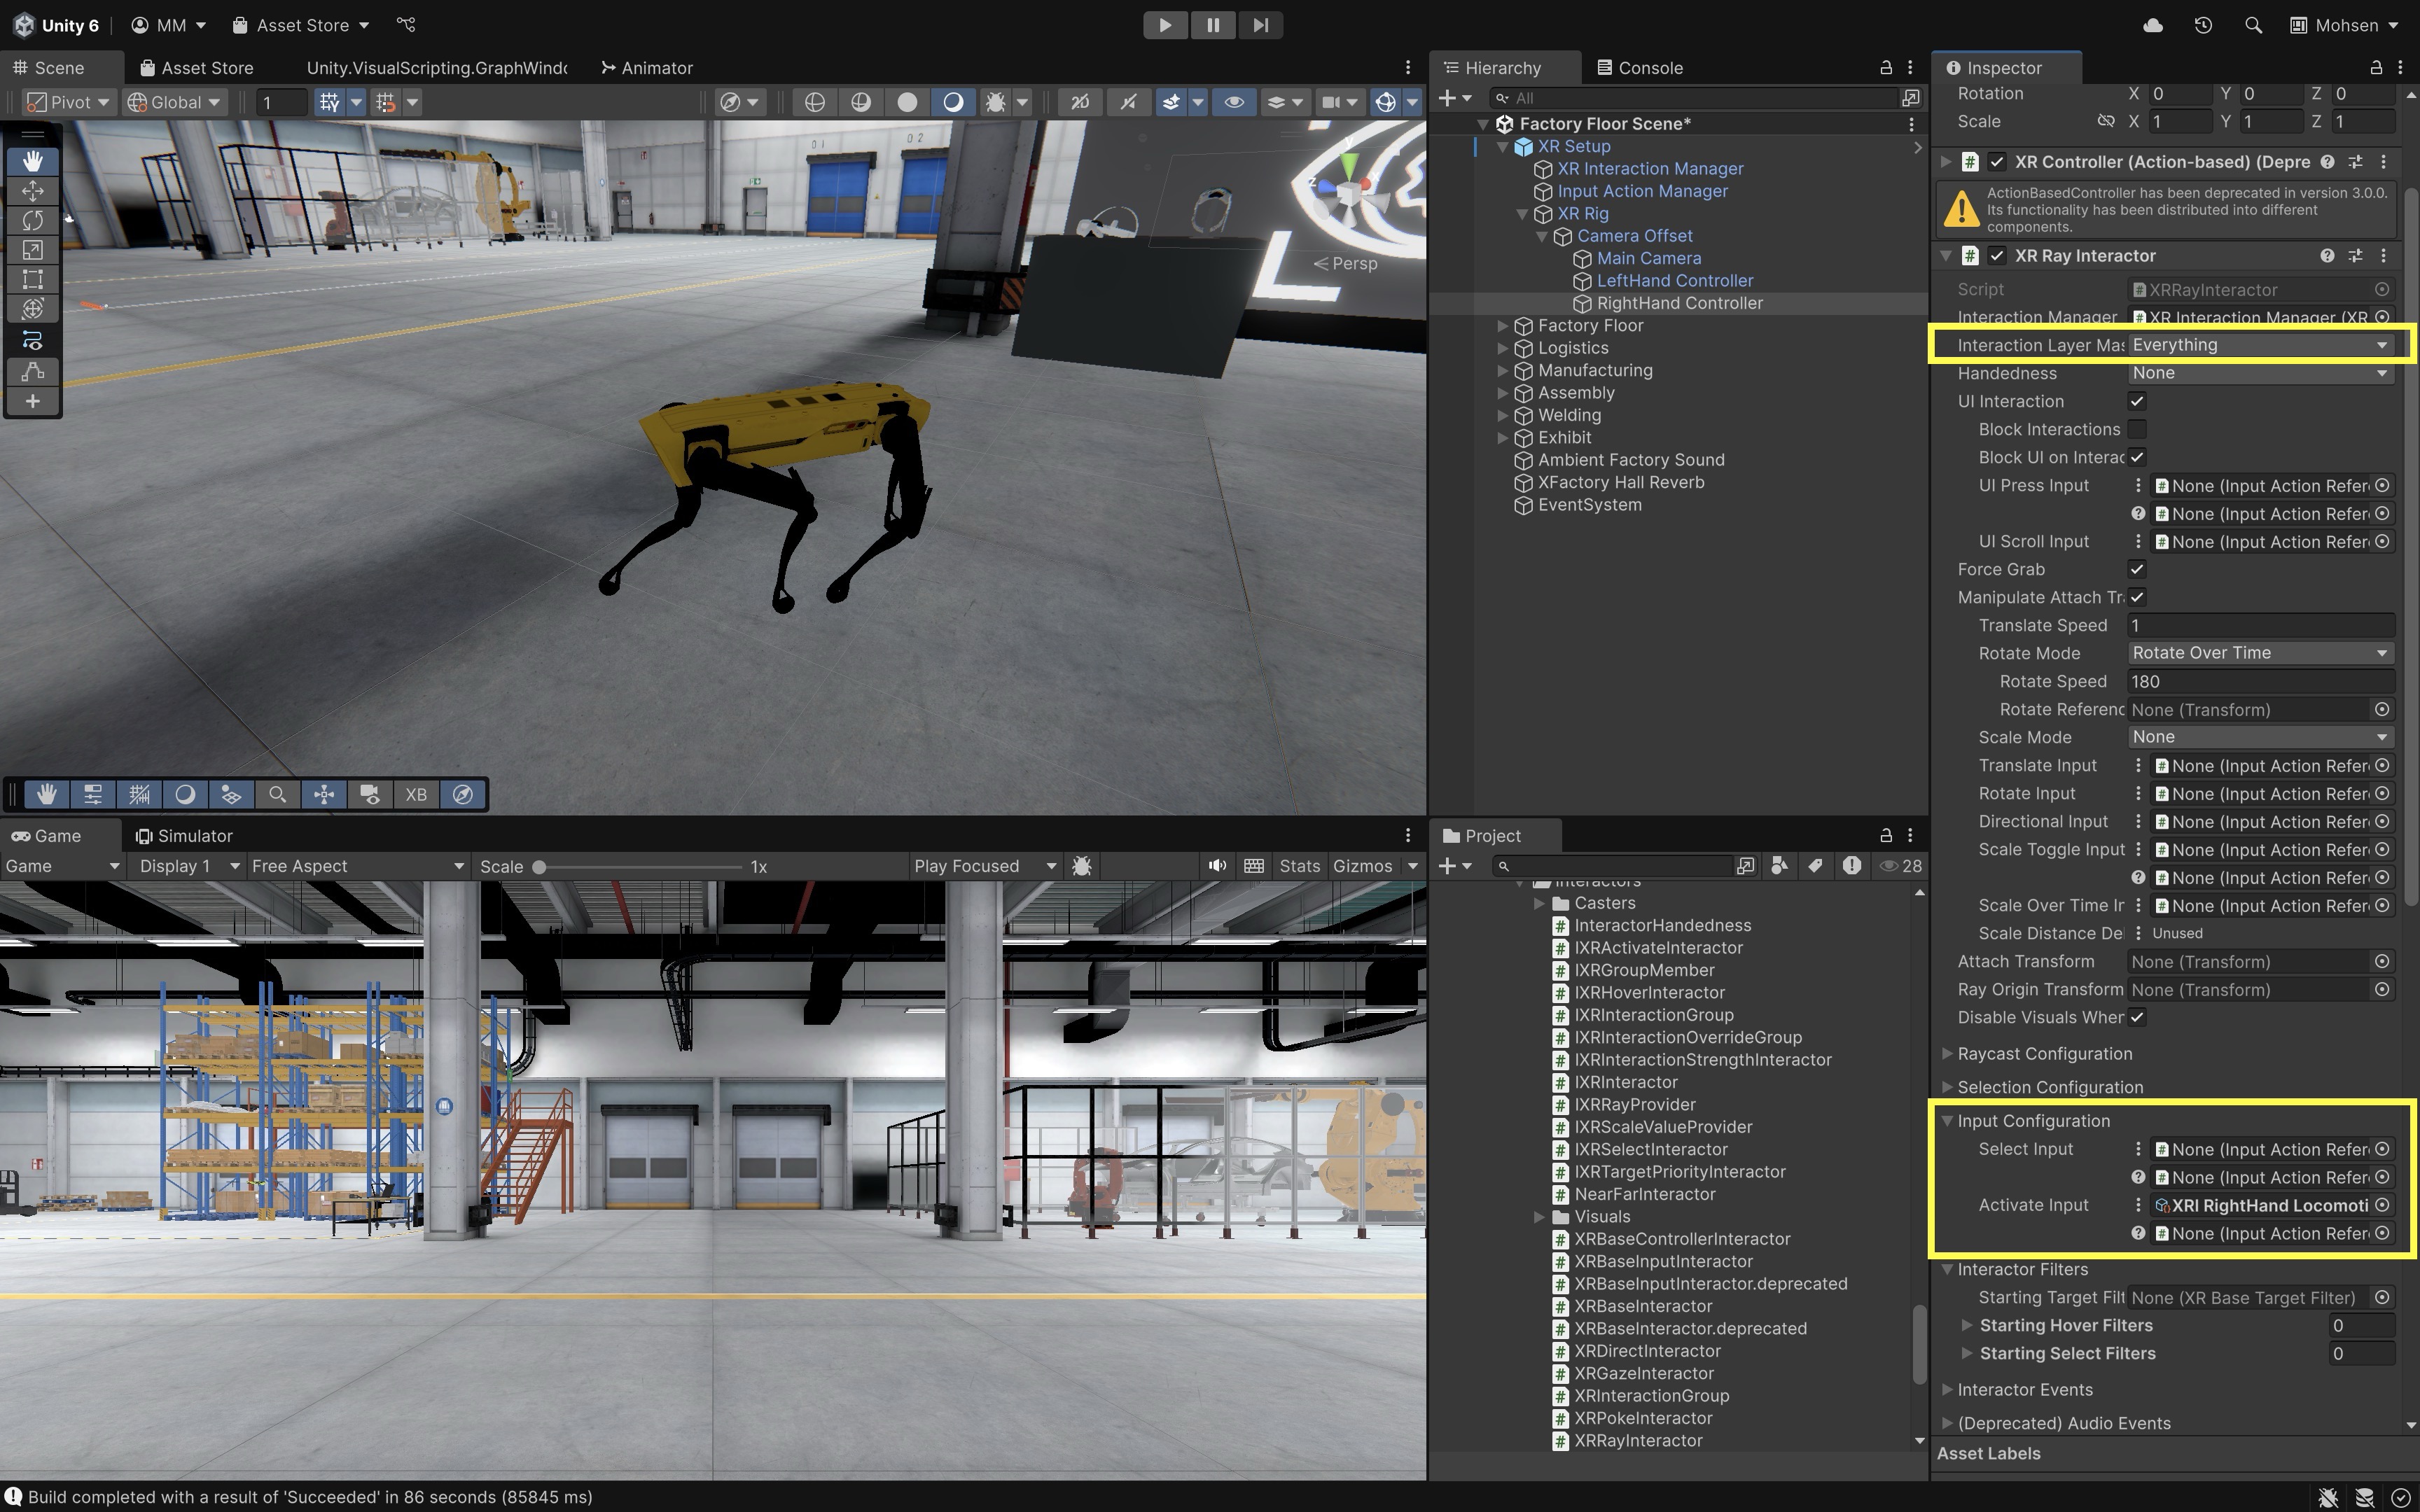Open the Asset Store menu in top bar

click(x=301, y=25)
